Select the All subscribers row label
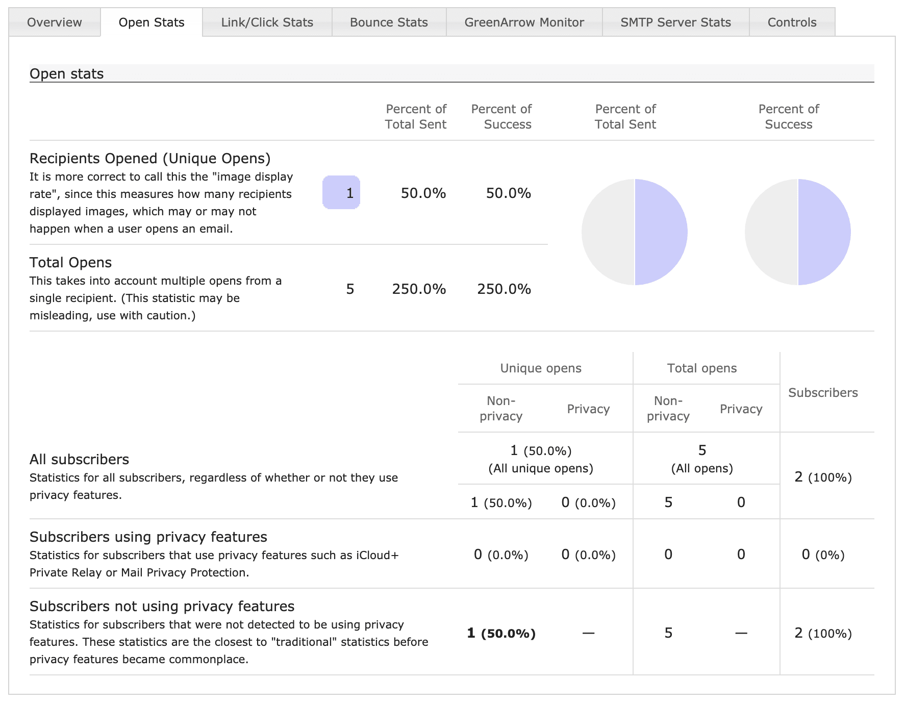 pyautogui.click(x=79, y=460)
